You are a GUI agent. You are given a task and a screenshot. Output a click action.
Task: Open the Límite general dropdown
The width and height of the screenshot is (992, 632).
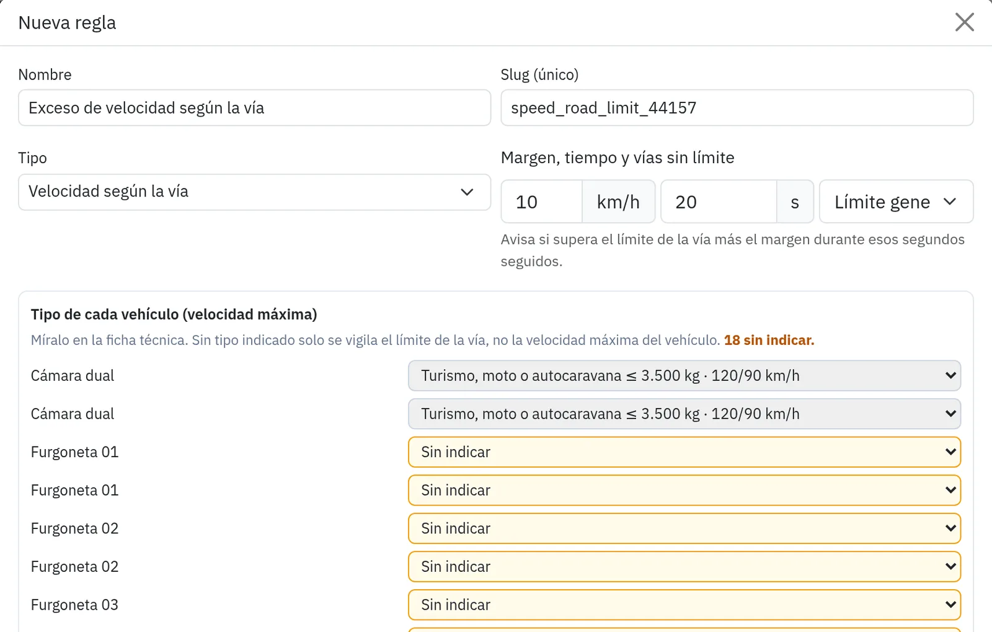click(896, 202)
